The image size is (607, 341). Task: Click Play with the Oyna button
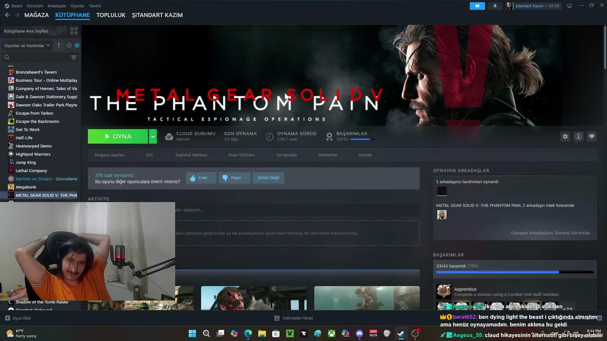118,136
